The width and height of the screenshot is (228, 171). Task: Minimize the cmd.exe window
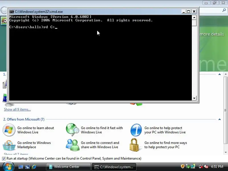184,11
